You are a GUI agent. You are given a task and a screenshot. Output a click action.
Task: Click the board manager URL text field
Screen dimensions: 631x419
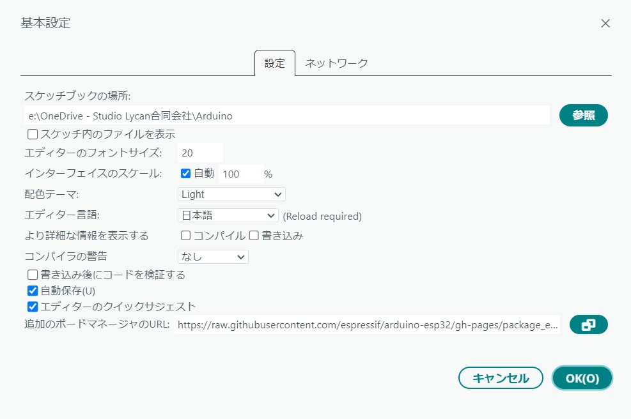[x=368, y=325]
